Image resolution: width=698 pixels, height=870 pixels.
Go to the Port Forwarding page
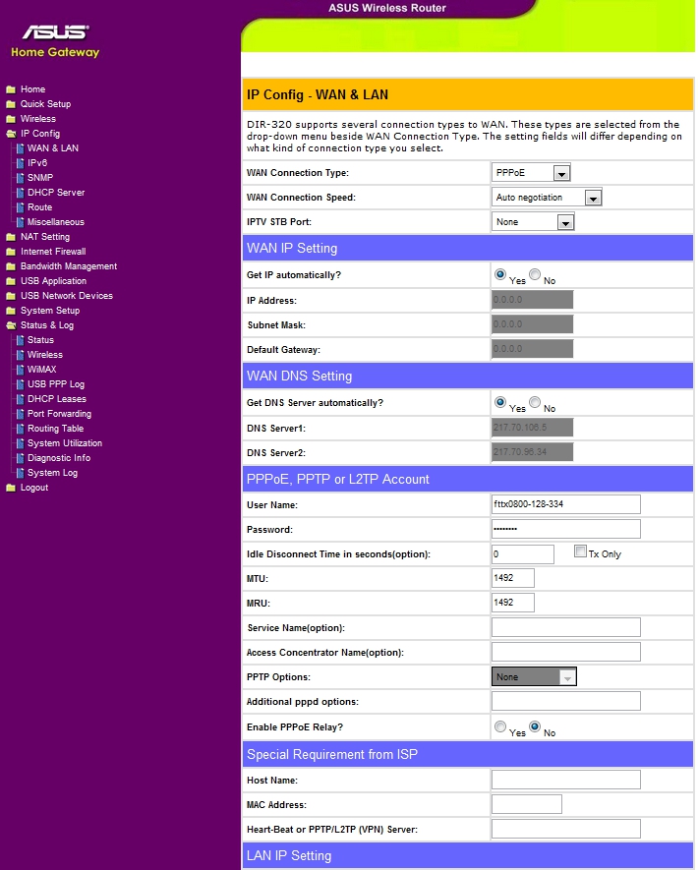tap(59, 414)
